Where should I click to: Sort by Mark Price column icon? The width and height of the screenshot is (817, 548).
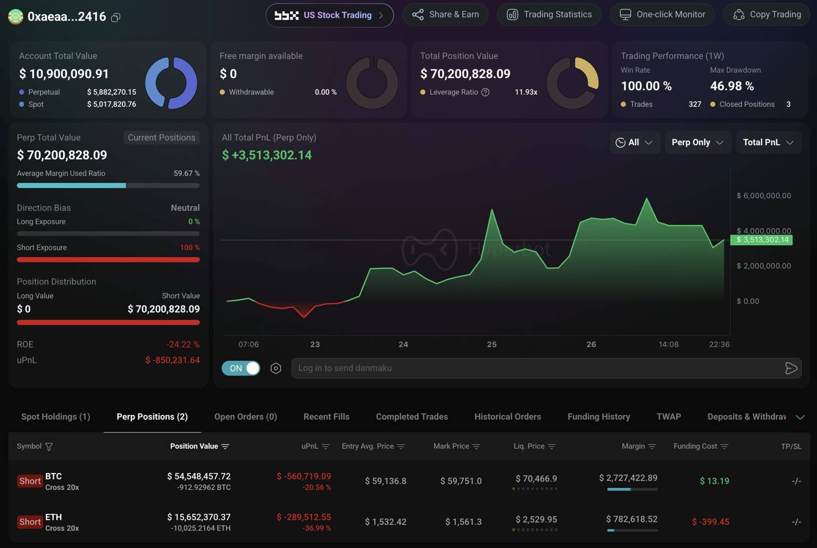pyautogui.click(x=476, y=446)
